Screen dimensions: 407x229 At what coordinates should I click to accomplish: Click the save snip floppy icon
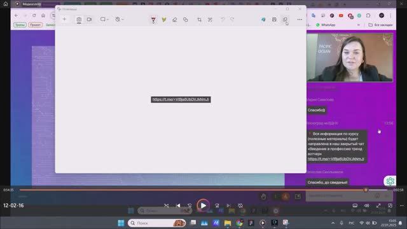click(x=274, y=20)
